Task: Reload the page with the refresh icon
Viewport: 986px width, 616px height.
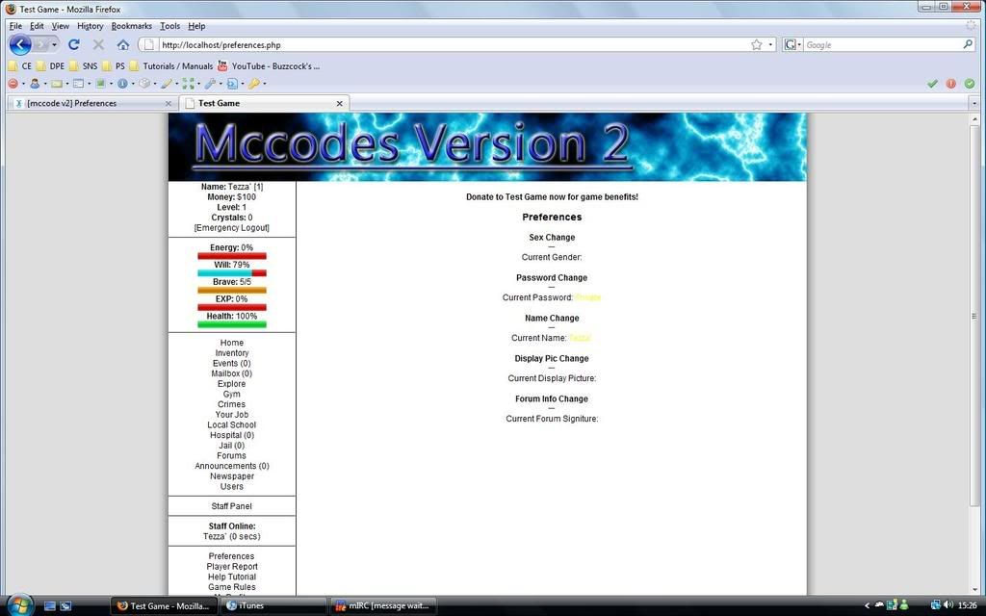Action: point(73,44)
